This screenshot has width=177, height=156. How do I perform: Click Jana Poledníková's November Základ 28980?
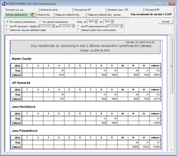135,147
